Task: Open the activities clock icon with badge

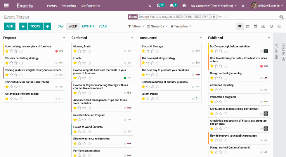Action: click(x=158, y=6)
